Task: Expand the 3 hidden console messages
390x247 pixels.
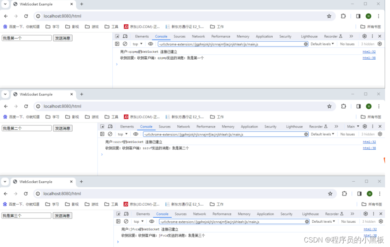Action: (368, 44)
